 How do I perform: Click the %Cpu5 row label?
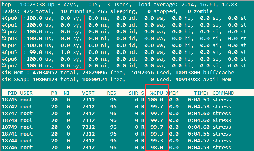tap(9, 52)
